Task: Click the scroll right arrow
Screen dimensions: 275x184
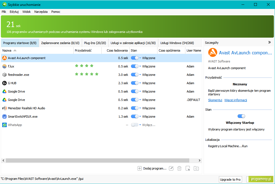Action: click(x=199, y=160)
